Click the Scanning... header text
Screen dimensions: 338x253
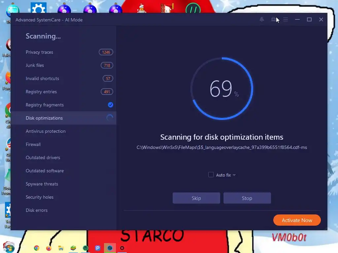tap(43, 36)
